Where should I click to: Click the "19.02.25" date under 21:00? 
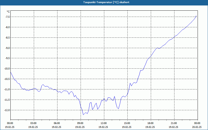(x=173, y=127)
